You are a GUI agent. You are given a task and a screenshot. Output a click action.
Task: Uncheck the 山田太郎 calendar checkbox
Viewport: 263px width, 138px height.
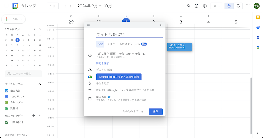[7, 91]
